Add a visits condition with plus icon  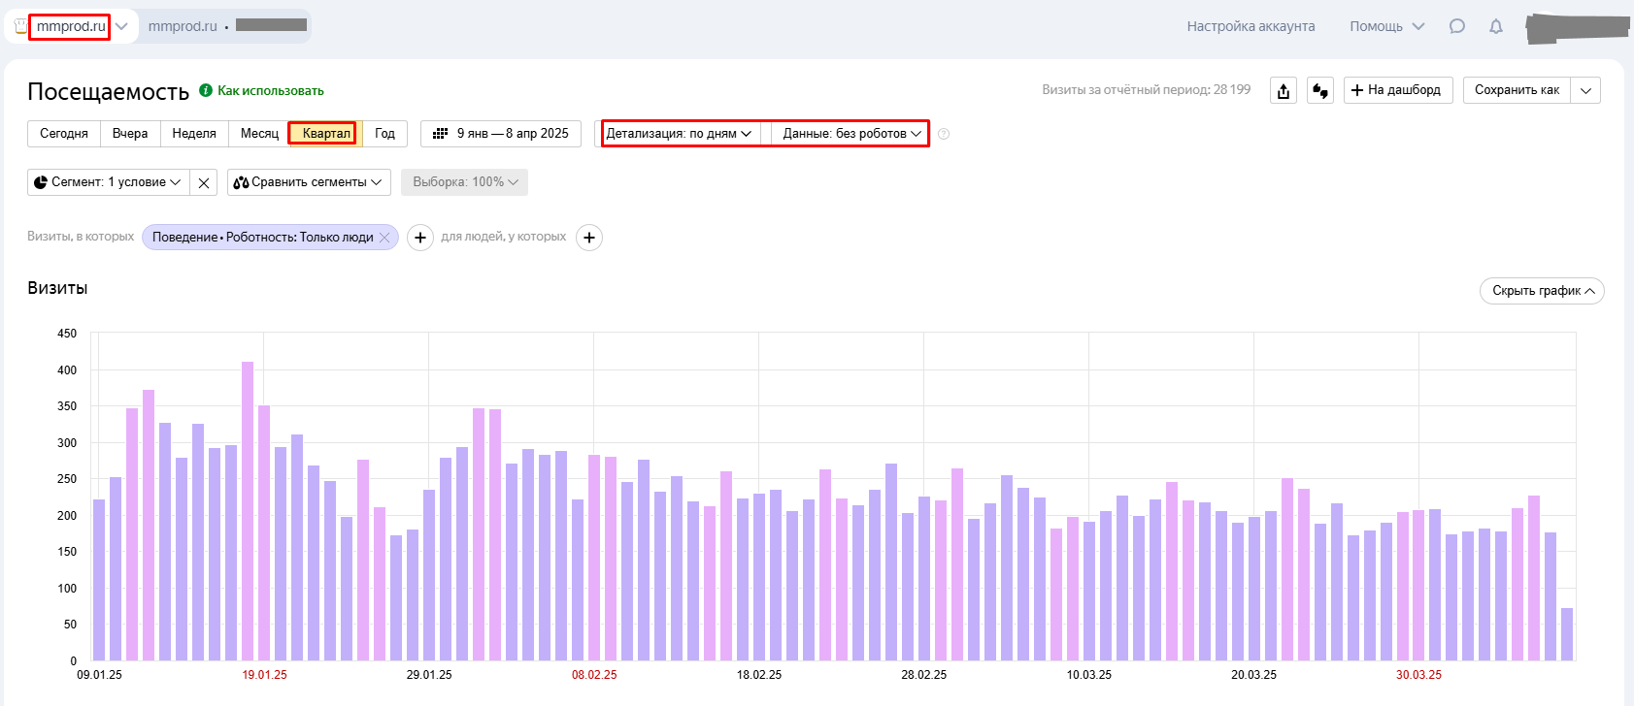tap(419, 238)
